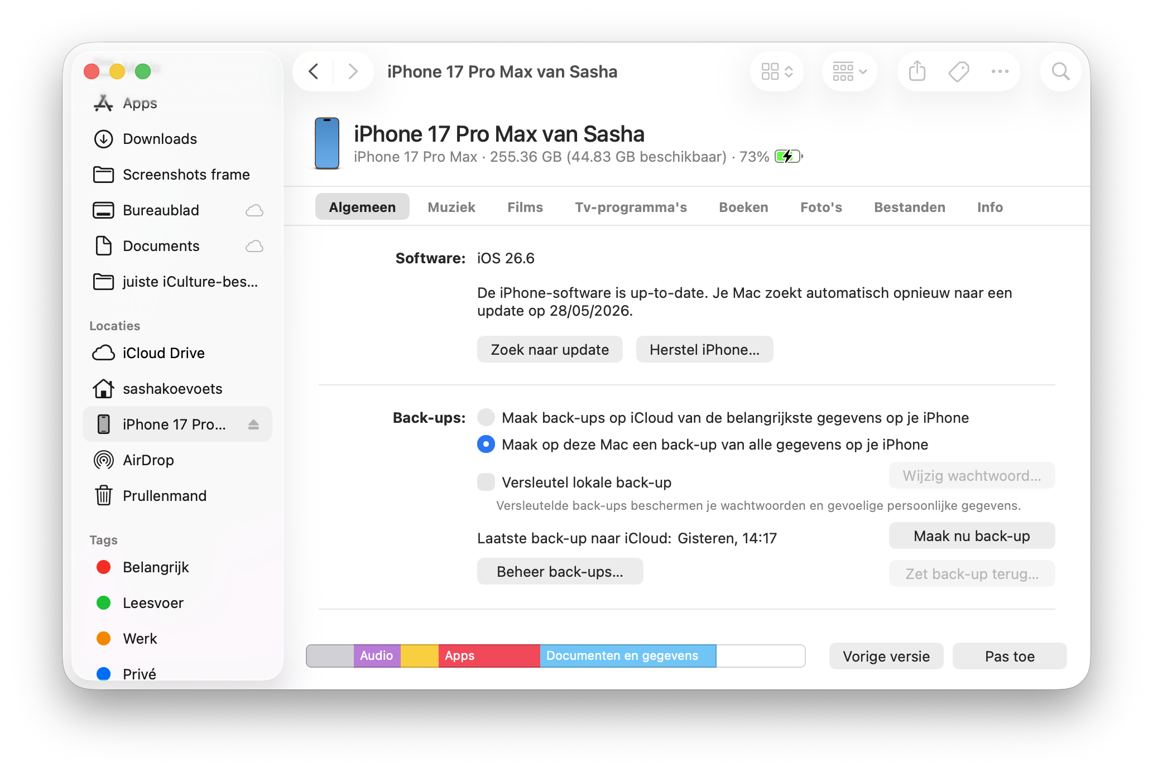Viewport: 1153px width, 772px height.
Task: Select the green Leesvoer tag
Action: 177,603
